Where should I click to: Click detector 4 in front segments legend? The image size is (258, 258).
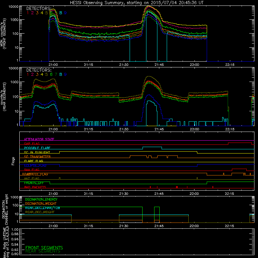pos(42,13)
